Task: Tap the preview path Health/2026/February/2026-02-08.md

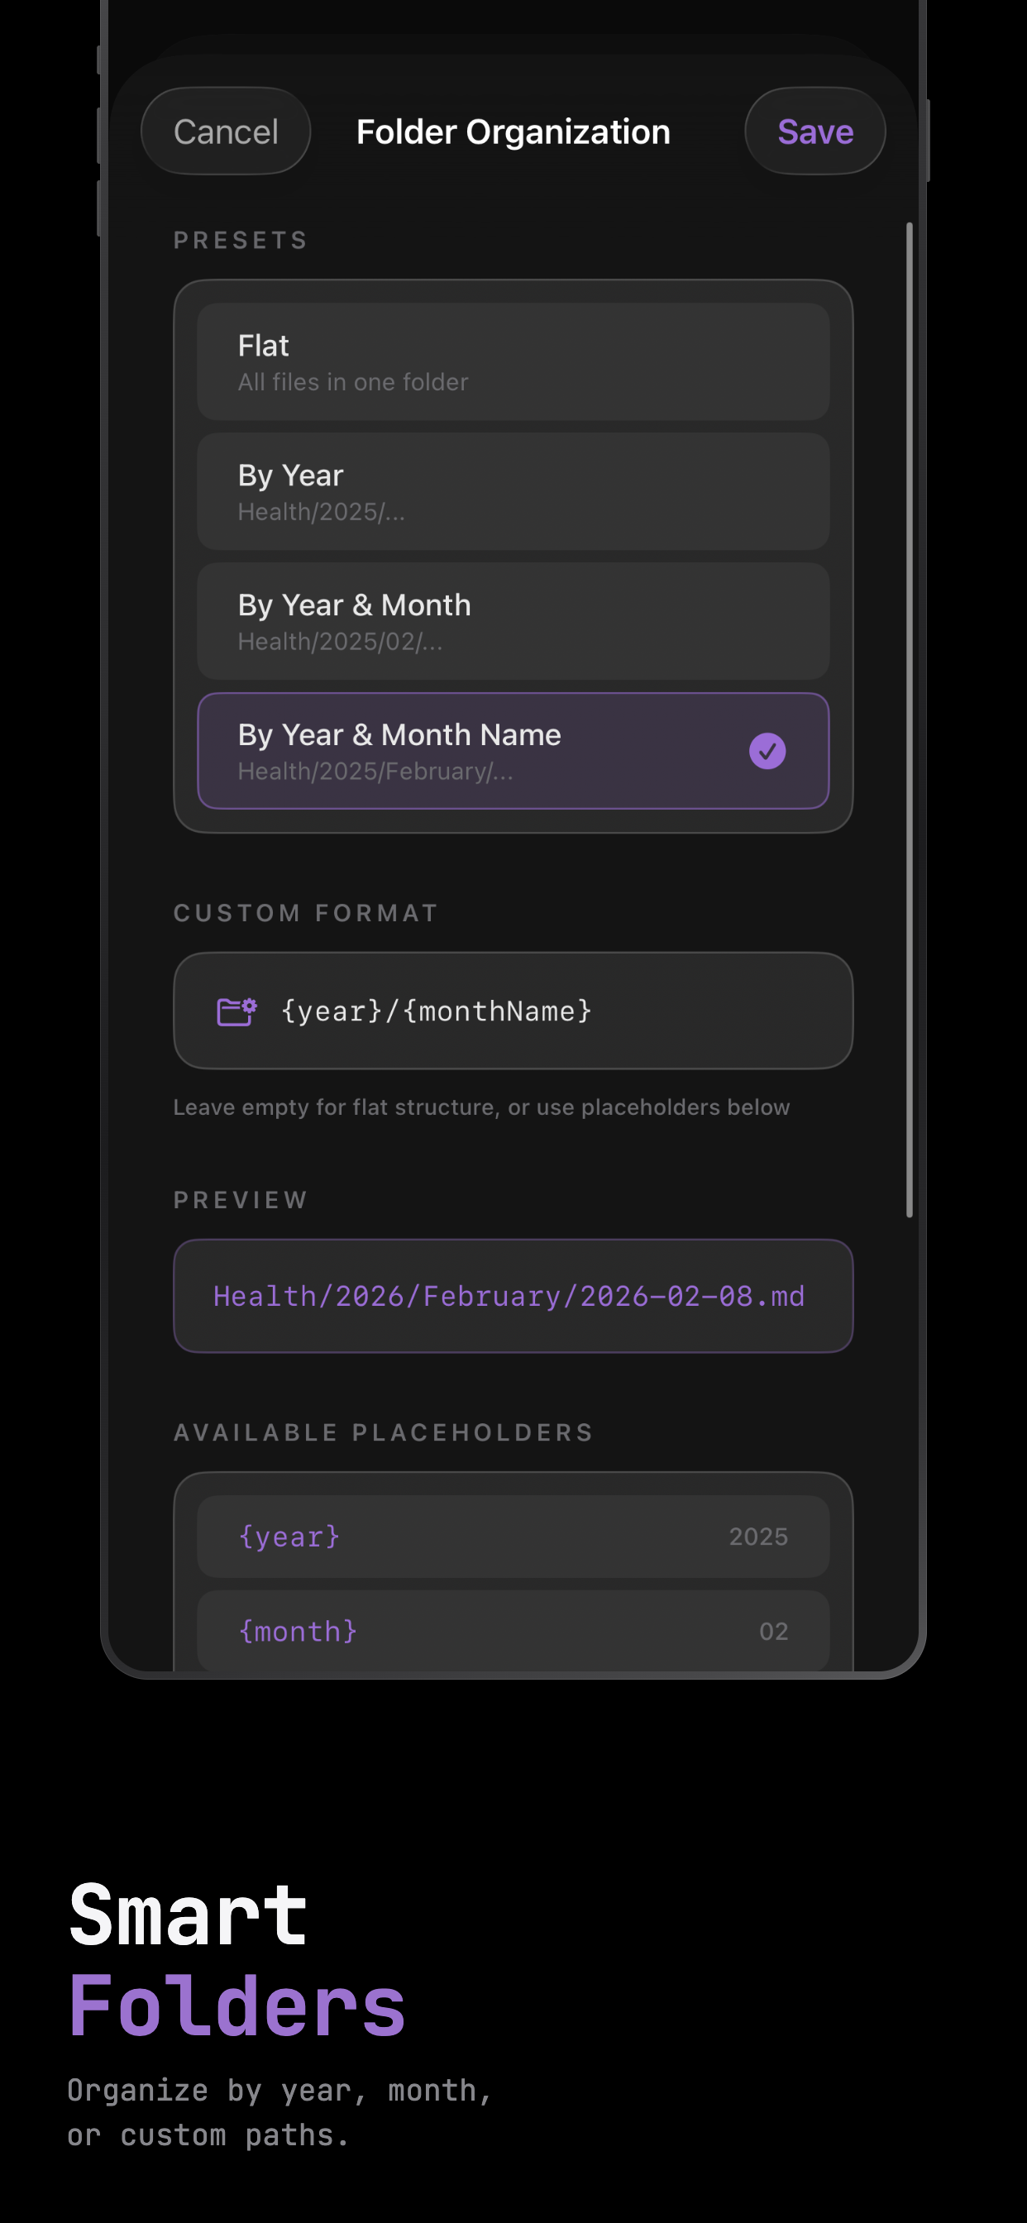Action: click(x=513, y=1295)
